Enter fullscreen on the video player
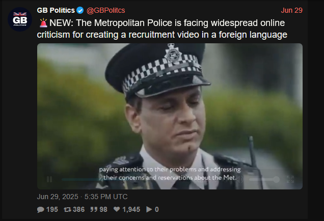This screenshot has width=324, height=221. pyautogui.click(x=290, y=179)
